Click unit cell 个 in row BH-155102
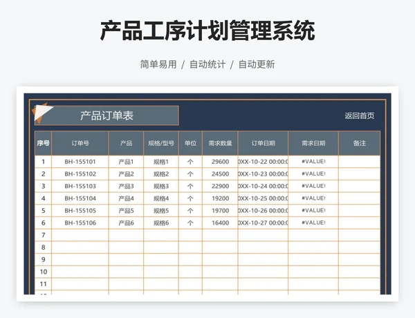The image size is (415, 318). click(191, 174)
